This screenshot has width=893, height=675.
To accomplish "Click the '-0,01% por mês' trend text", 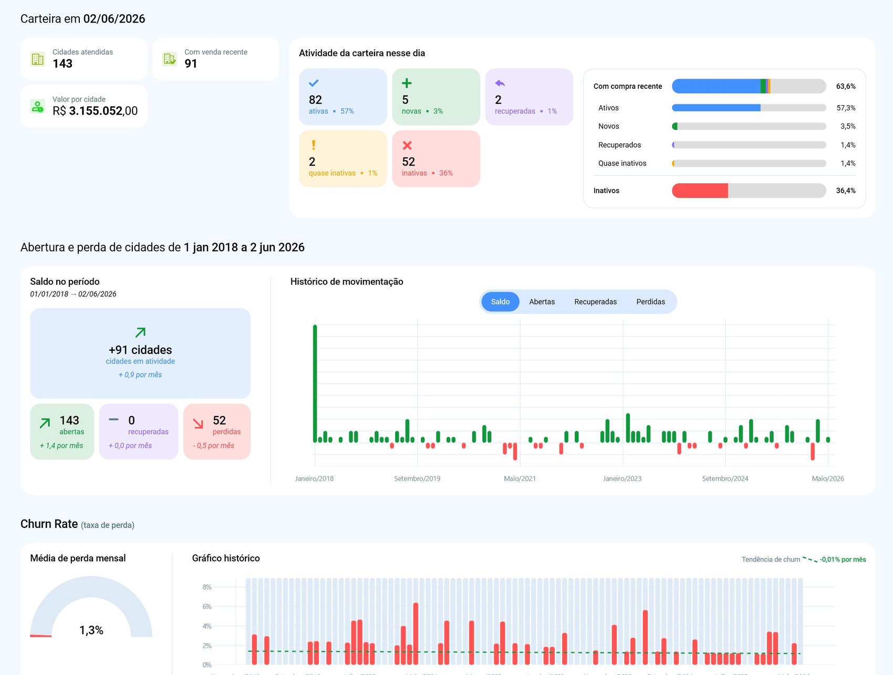I will pos(843,559).
